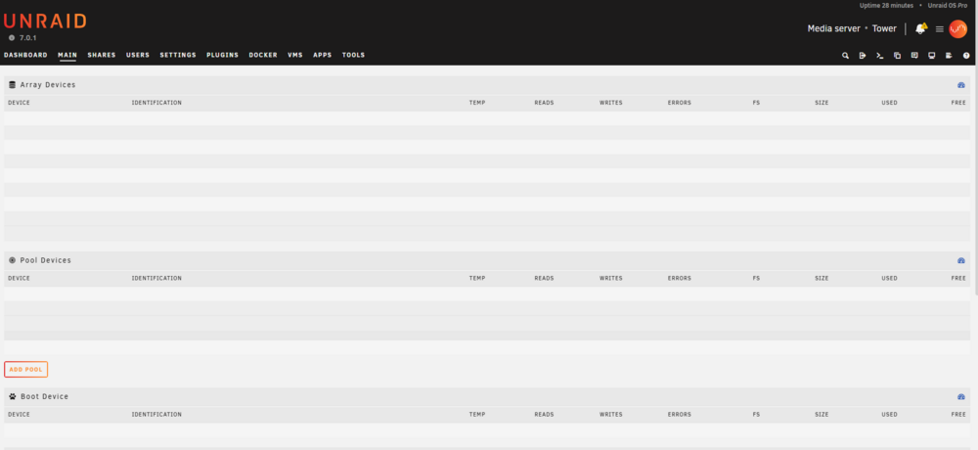Viewport: 978px width, 450px height.
Task: Open the hamburger menu beside the bell
Action: (x=939, y=29)
